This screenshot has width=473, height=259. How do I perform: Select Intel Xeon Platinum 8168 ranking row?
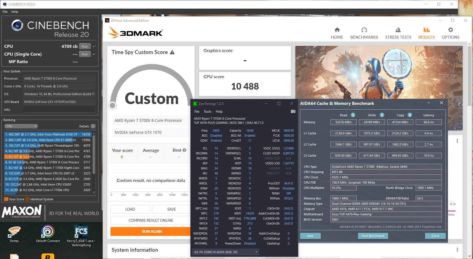(48, 134)
